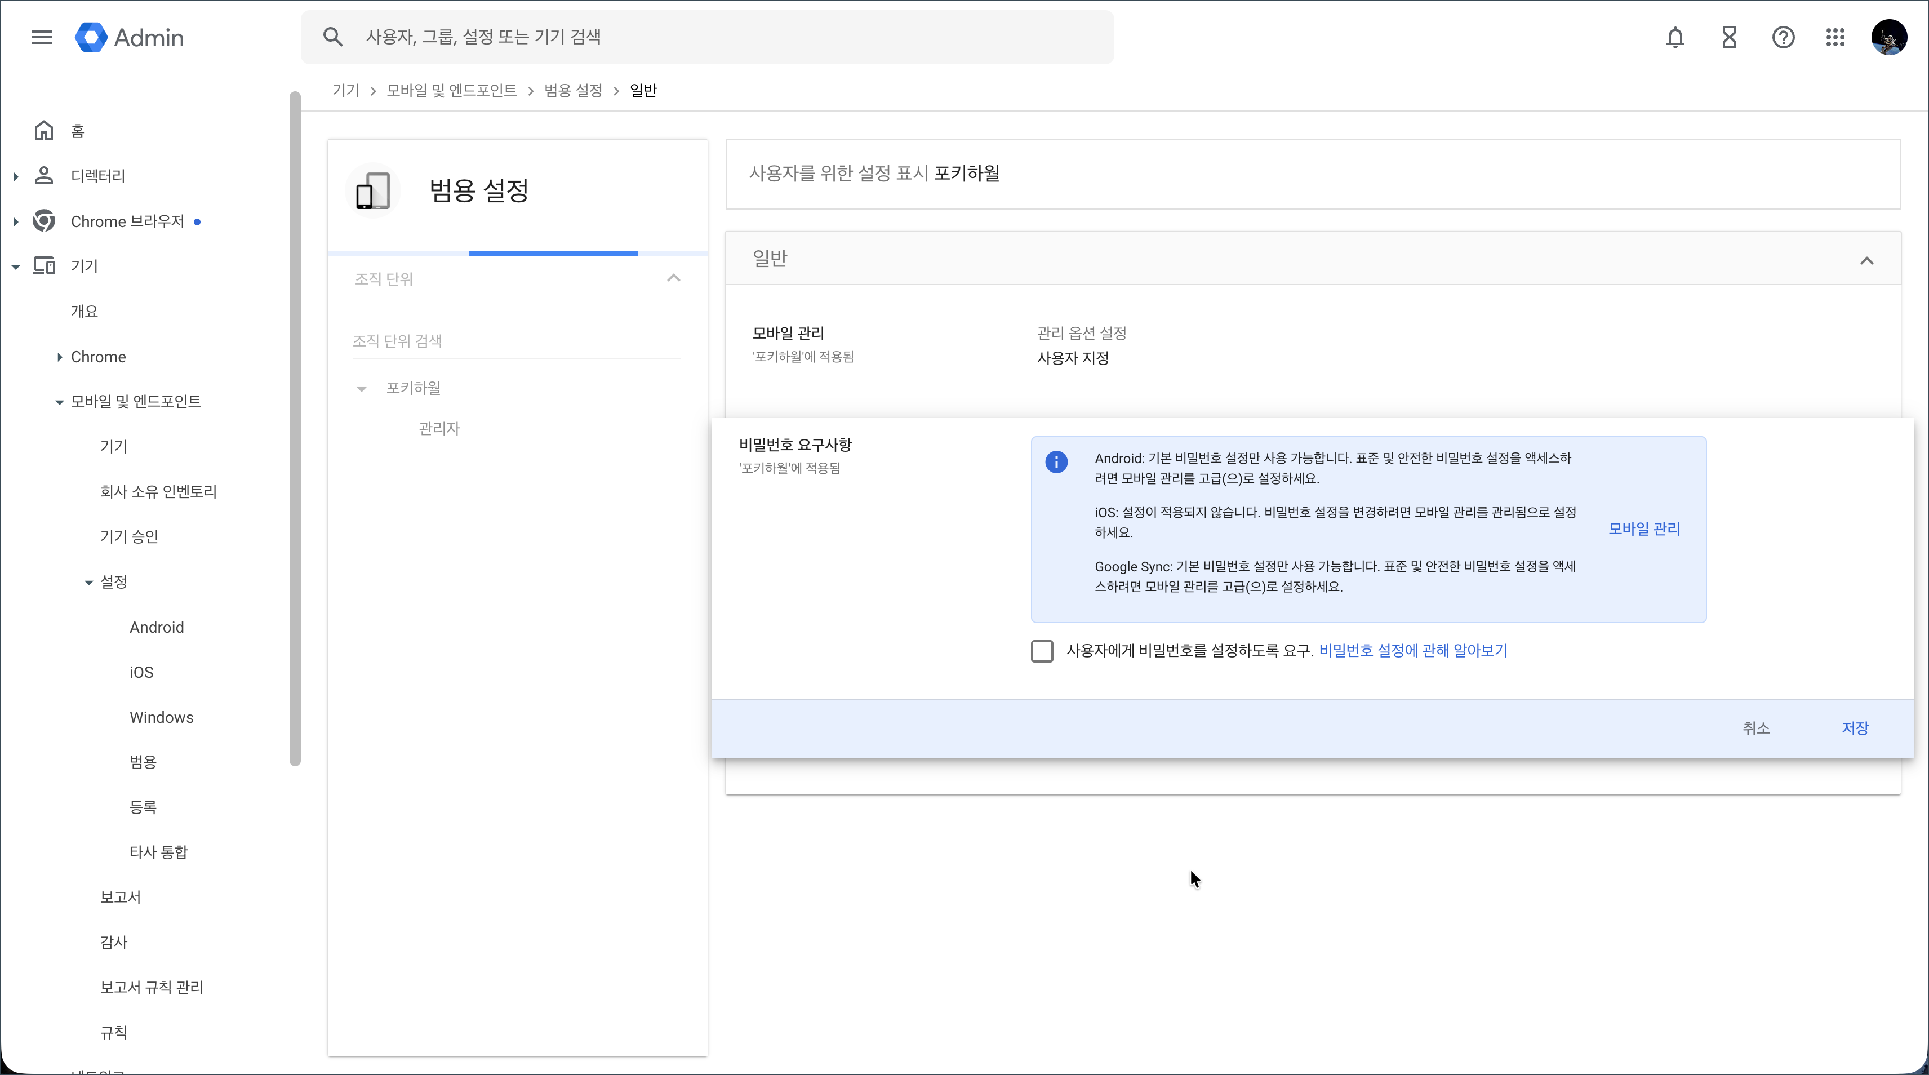Open the 모바일 관리 link in notice
Image resolution: width=1929 pixels, height=1075 pixels.
pyautogui.click(x=1644, y=529)
